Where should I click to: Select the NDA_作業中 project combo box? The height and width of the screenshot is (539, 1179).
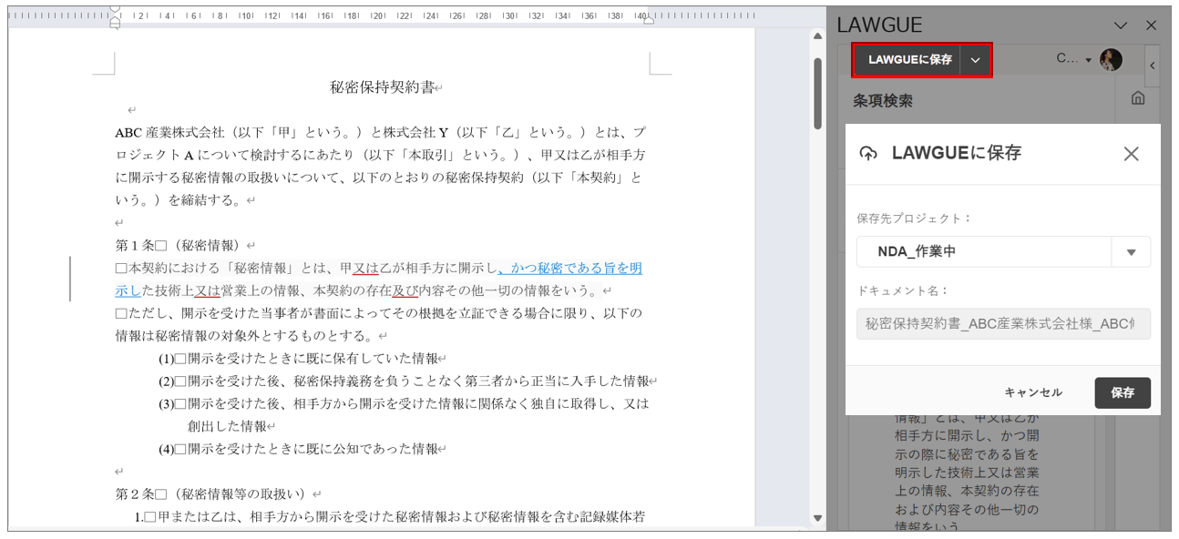[984, 252]
